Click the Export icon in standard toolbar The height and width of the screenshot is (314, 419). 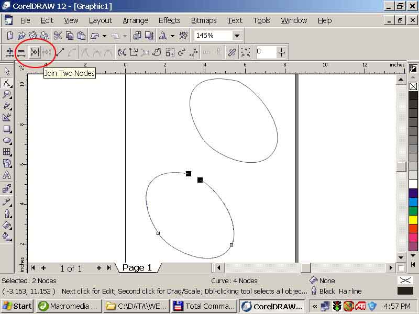coord(149,36)
